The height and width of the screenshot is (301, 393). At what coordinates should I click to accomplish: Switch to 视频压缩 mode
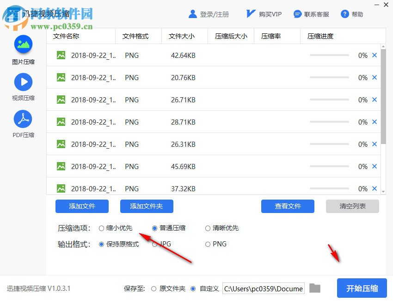(x=23, y=86)
